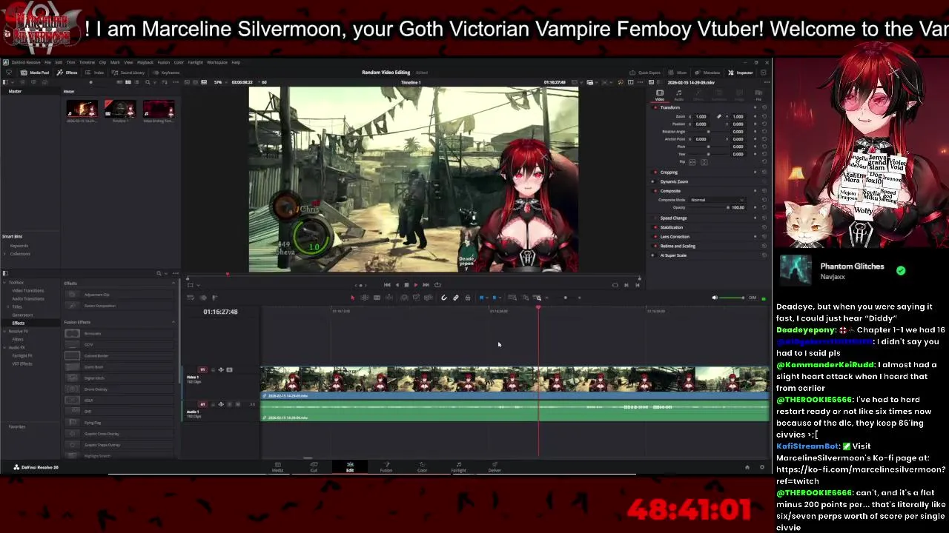
Task: Toggle the Keyframes panel switch
Action: click(x=166, y=73)
